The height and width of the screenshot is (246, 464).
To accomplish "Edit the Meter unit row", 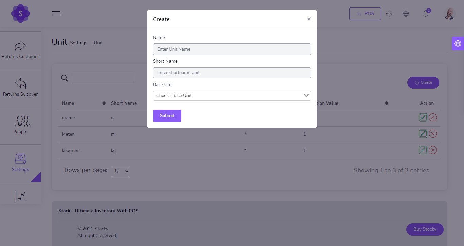I will [423, 134].
